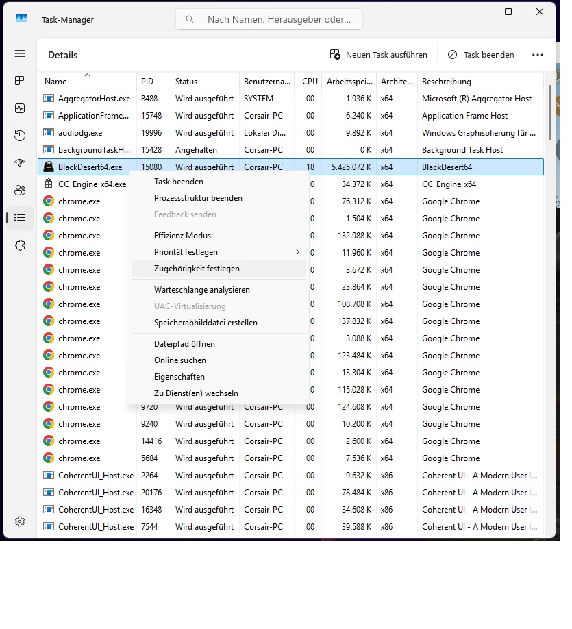The image size is (572, 629).
Task: Click PID 20176 cell
Action: point(151,492)
